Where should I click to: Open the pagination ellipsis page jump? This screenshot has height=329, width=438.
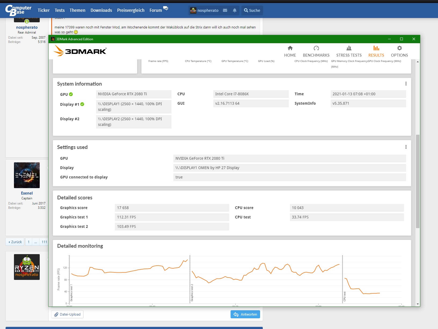click(35, 242)
